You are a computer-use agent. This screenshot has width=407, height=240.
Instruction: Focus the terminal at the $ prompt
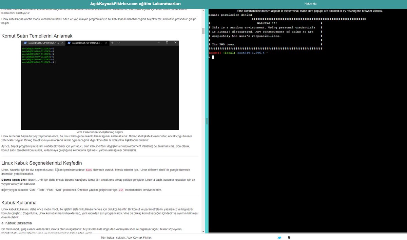[x=213, y=57]
